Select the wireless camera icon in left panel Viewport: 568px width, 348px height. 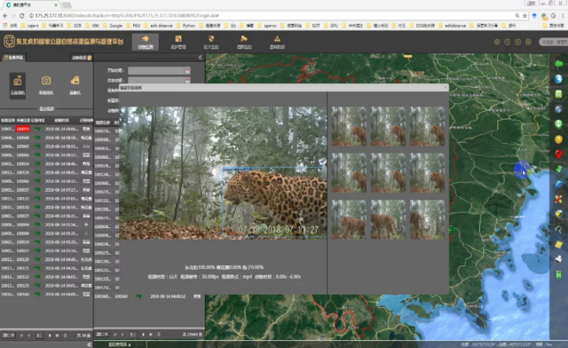pyautogui.click(x=18, y=85)
